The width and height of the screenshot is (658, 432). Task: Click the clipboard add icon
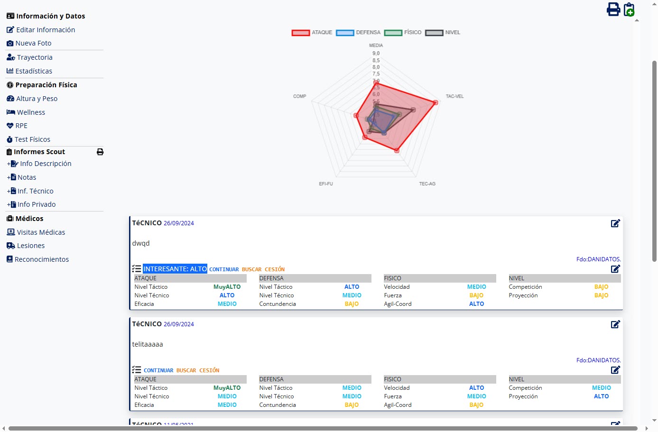(x=629, y=9)
